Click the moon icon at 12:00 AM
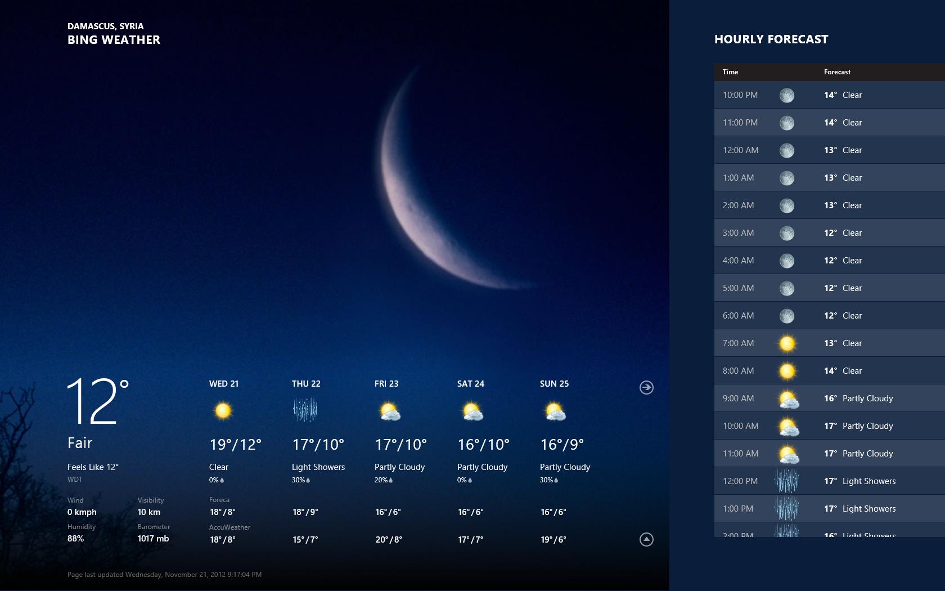The height and width of the screenshot is (591, 945). click(787, 150)
